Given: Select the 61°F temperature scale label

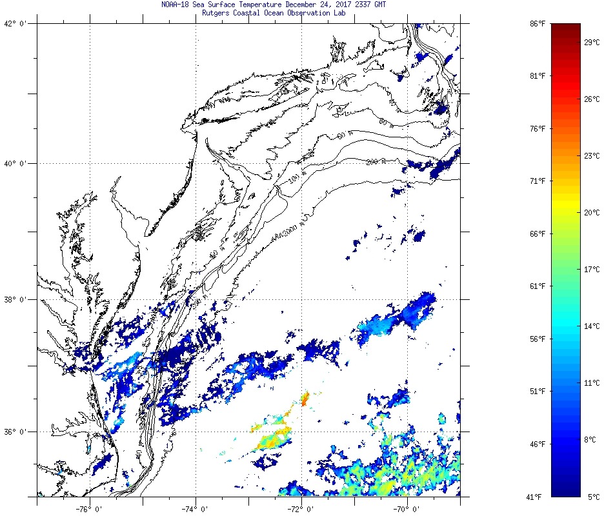Looking at the screenshot, I should click(538, 286).
